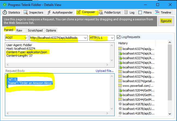Click the Inspectors magnifier icon
The height and width of the screenshot is (121, 177).
(26, 12)
